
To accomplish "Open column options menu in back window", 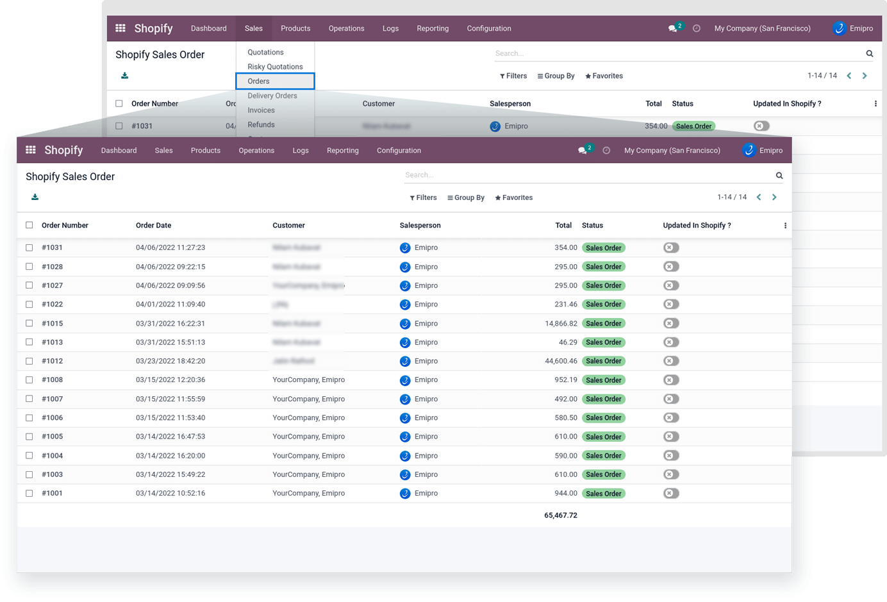I will pos(875,104).
